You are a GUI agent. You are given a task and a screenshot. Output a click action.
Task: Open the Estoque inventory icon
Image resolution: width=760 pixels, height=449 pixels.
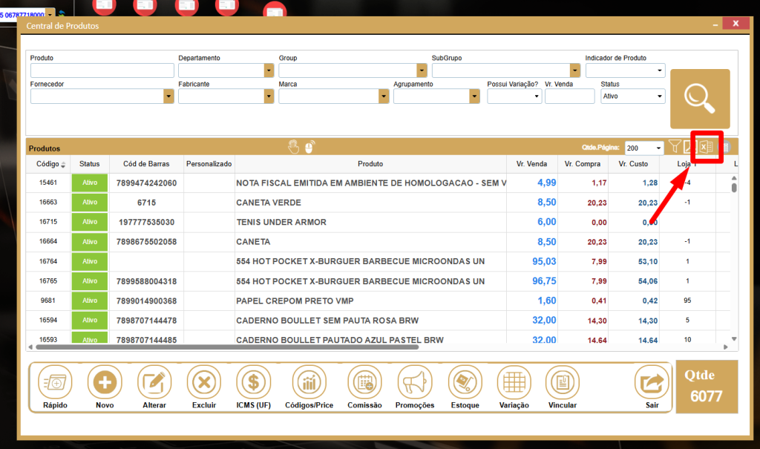pyautogui.click(x=465, y=383)
